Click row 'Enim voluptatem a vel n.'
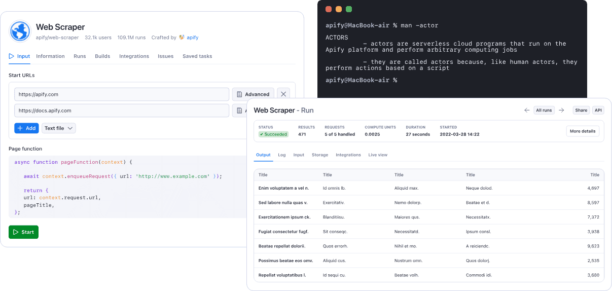The width and height of the screenshot is (612, 291). pos(429,188)
